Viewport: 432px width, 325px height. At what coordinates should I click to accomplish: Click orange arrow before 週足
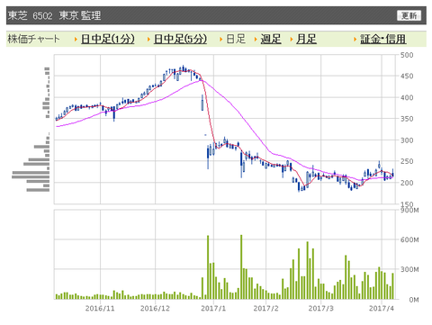[256, 40]
